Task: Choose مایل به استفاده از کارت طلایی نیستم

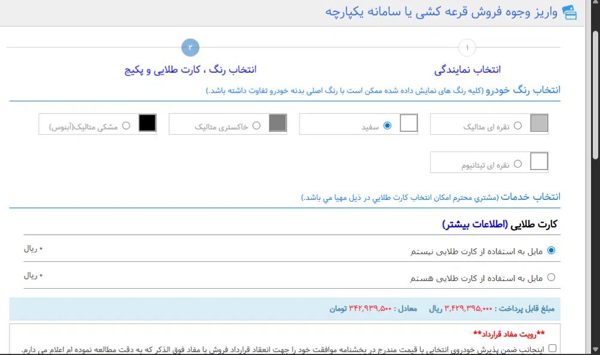Action: (551, 251)
